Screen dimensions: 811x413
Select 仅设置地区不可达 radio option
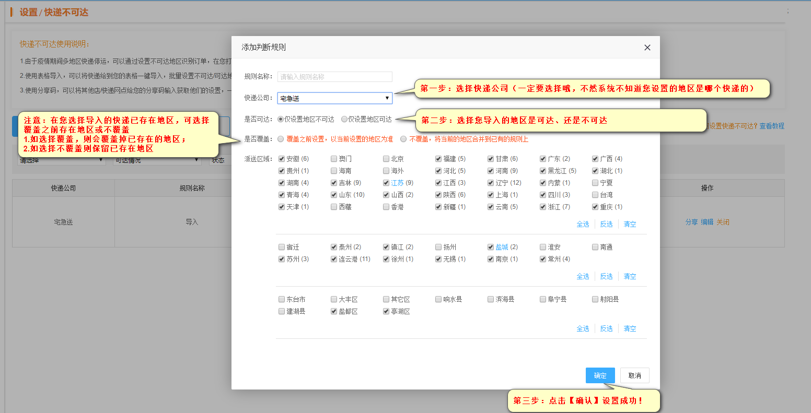click(x=281, y=119)
